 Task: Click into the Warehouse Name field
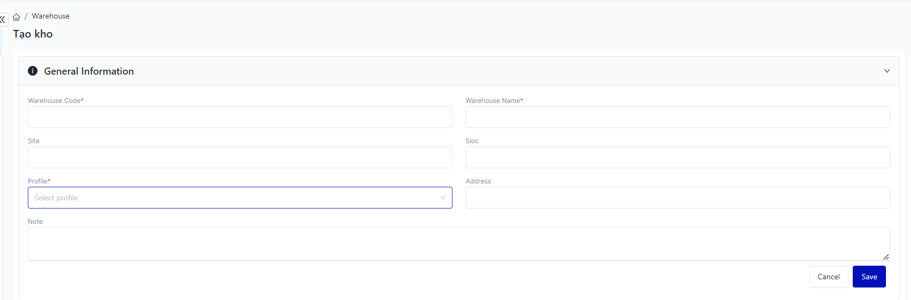pyautogui.click(x=677, y=117)
